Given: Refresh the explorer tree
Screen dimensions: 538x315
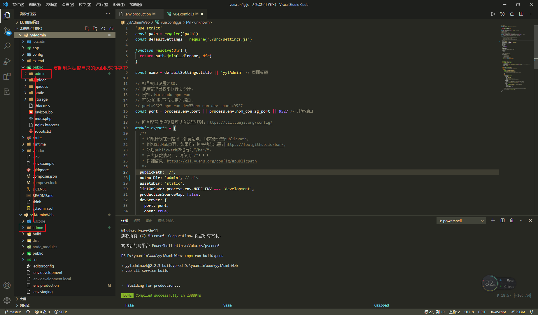Looking at the screenshot, I should [x=103, y=29].
